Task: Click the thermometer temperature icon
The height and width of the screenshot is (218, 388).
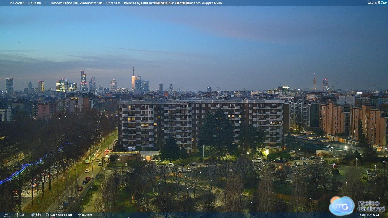Action: pos(17,215)
